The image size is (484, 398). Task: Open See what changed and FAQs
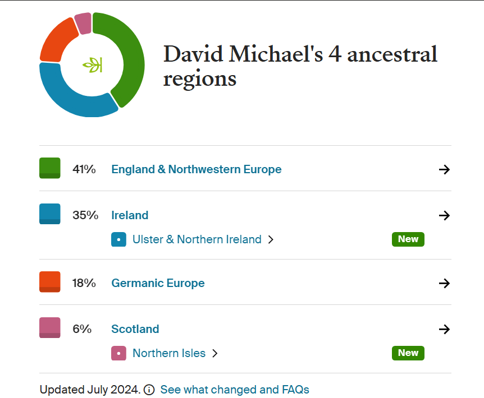pos(235,390)
